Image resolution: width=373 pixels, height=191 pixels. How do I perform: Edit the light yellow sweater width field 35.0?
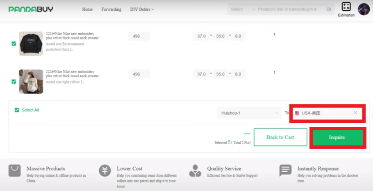pyautogui.click(x=220, y=74)
